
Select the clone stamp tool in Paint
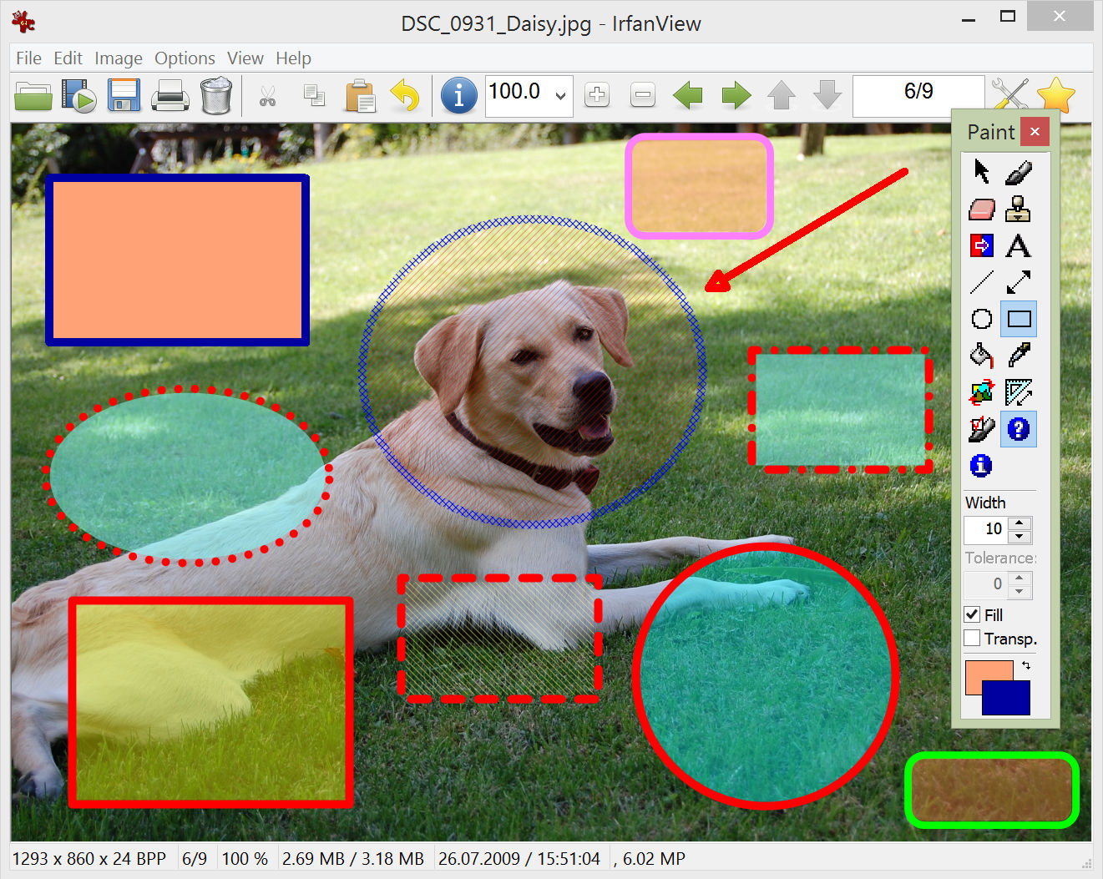pyautogui.click(x=1019, y=209)
